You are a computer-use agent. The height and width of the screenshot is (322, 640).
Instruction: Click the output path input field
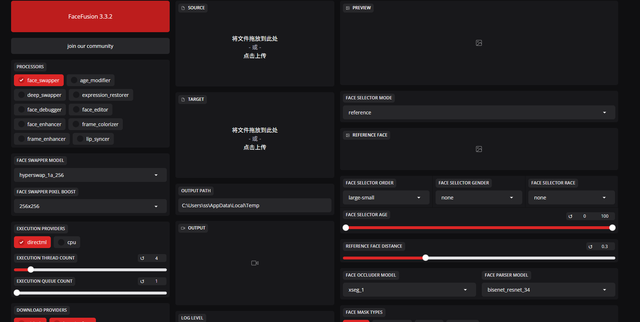click(255, 205)
